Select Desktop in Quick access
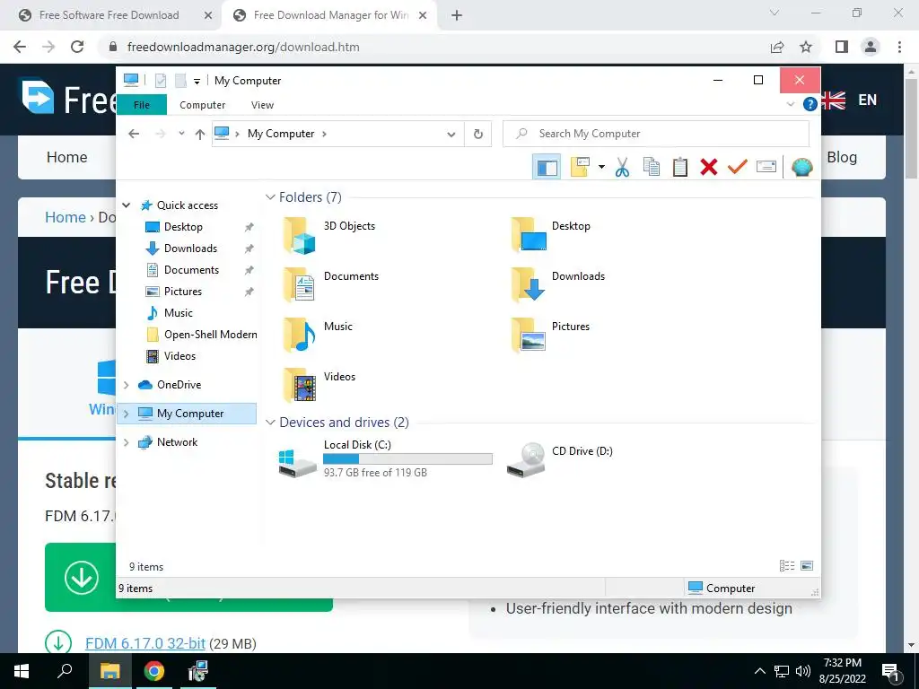The image size is (919, 689). [183, 227]
